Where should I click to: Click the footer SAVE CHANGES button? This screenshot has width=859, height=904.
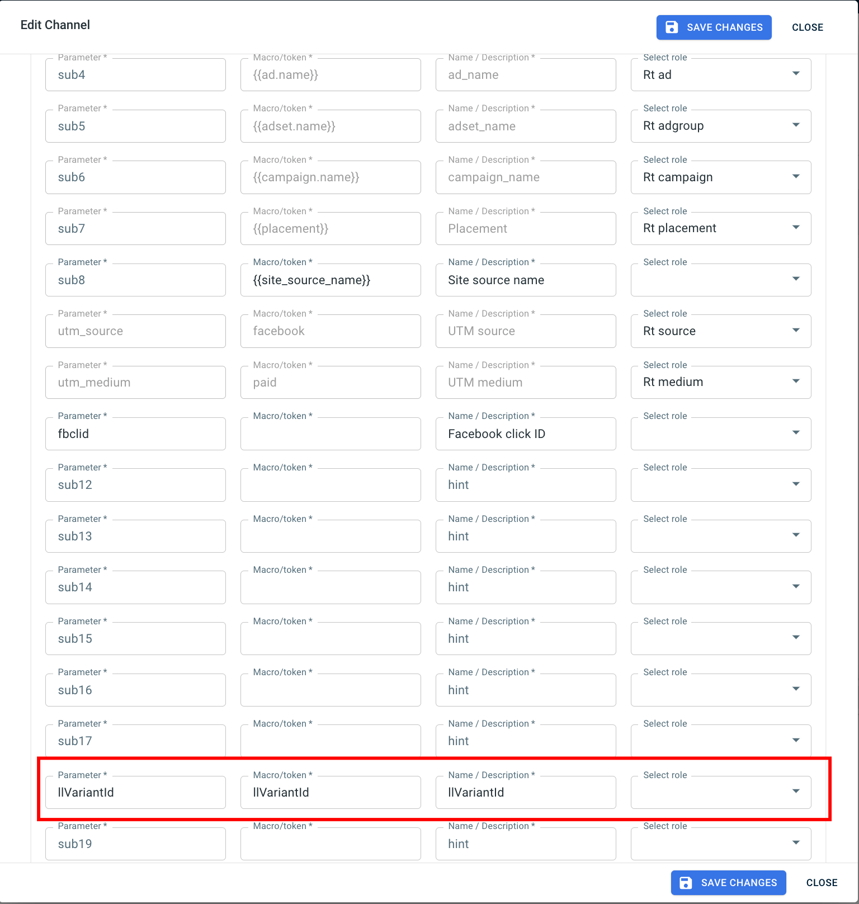point(728,883)
